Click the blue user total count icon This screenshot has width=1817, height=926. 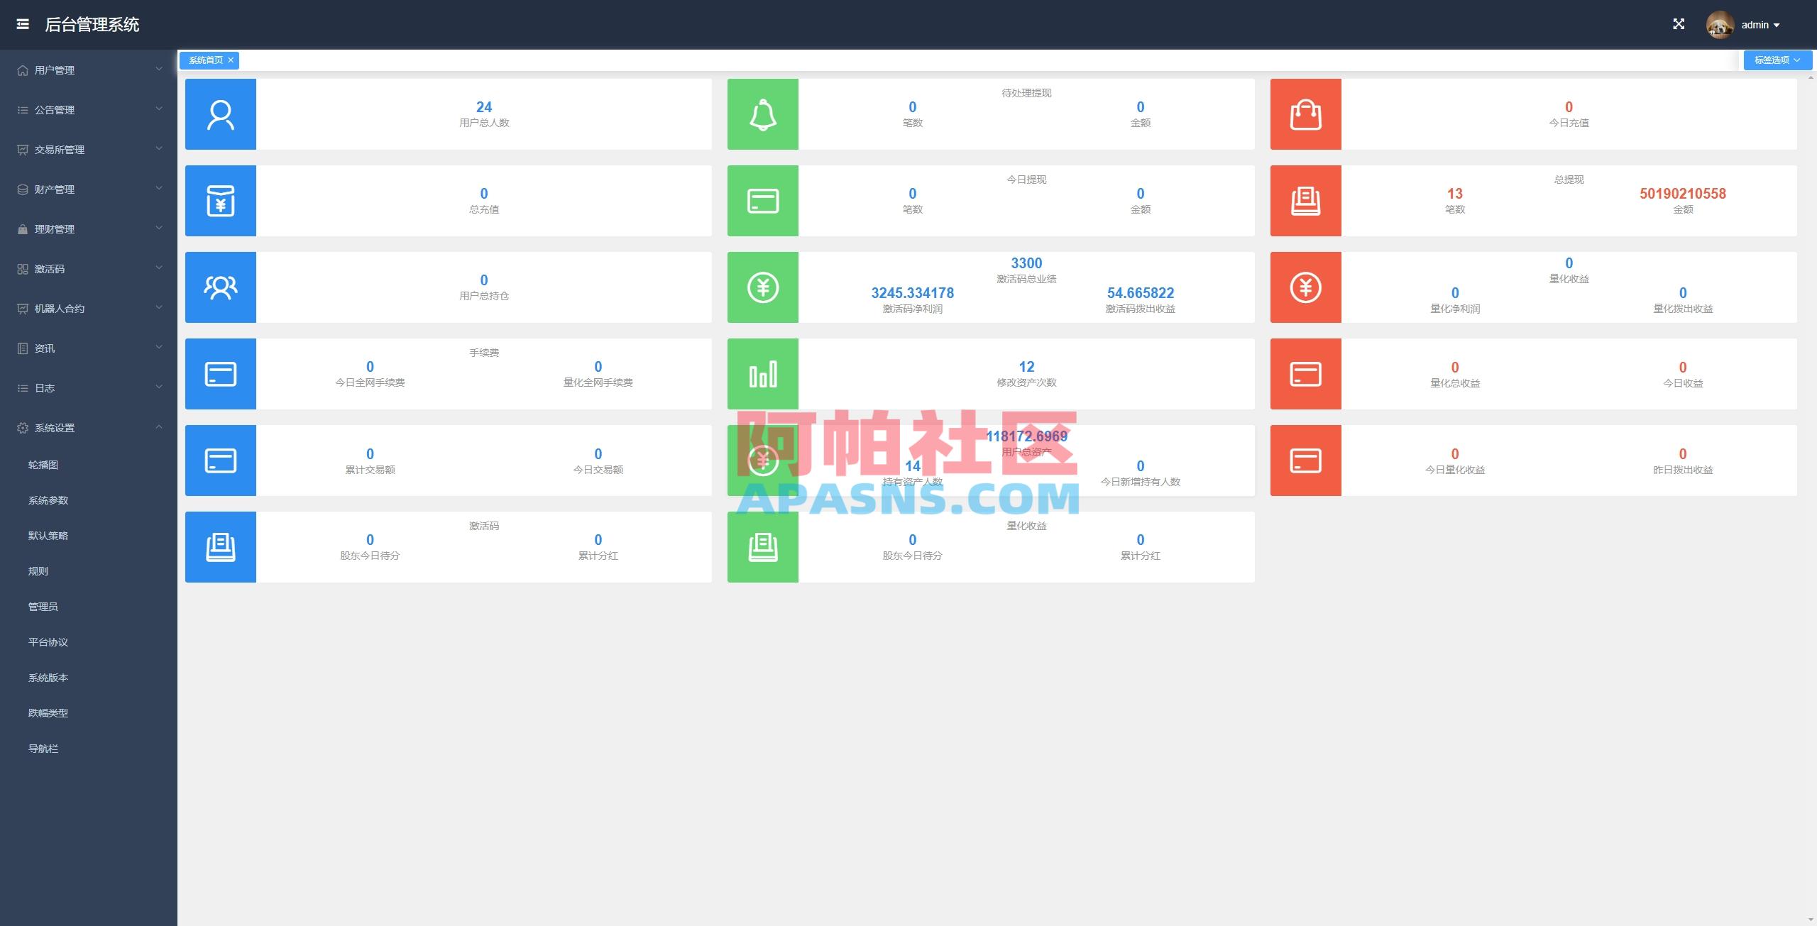coord(221,114)
